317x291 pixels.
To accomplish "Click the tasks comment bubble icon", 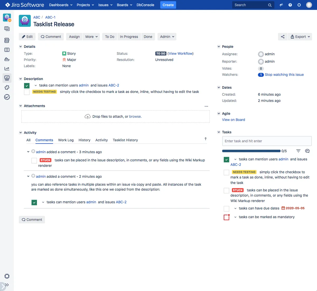I will pyautogui.click(x=307, y=151).
